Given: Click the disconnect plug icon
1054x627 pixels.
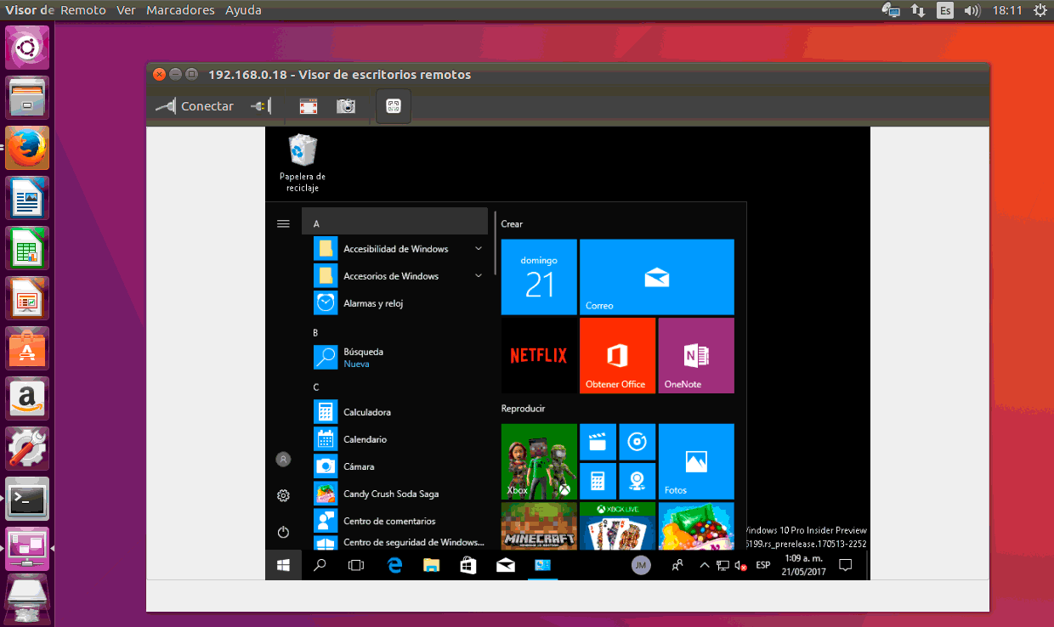Looking at the screenshot, I should point(262,106).
